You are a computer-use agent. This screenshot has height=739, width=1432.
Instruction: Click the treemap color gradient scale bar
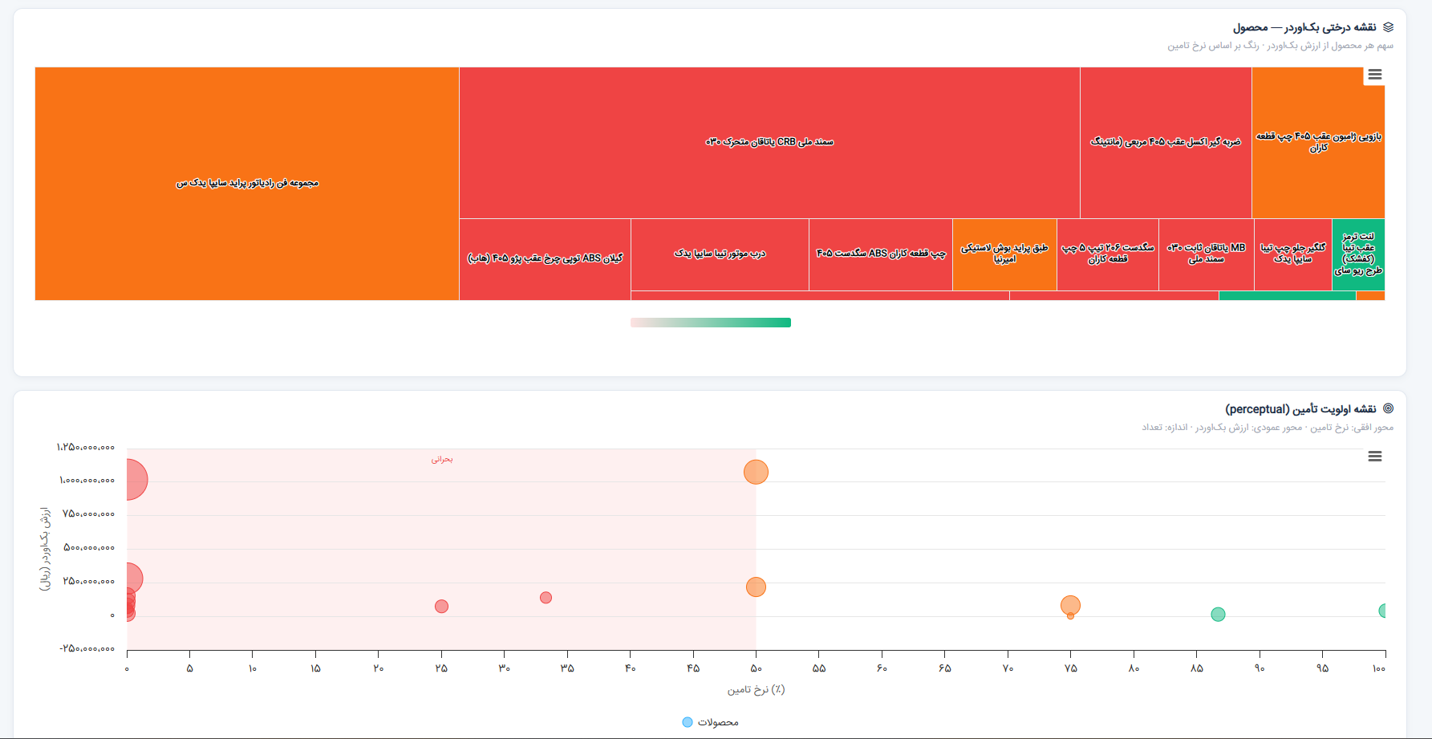coord(711,323)
